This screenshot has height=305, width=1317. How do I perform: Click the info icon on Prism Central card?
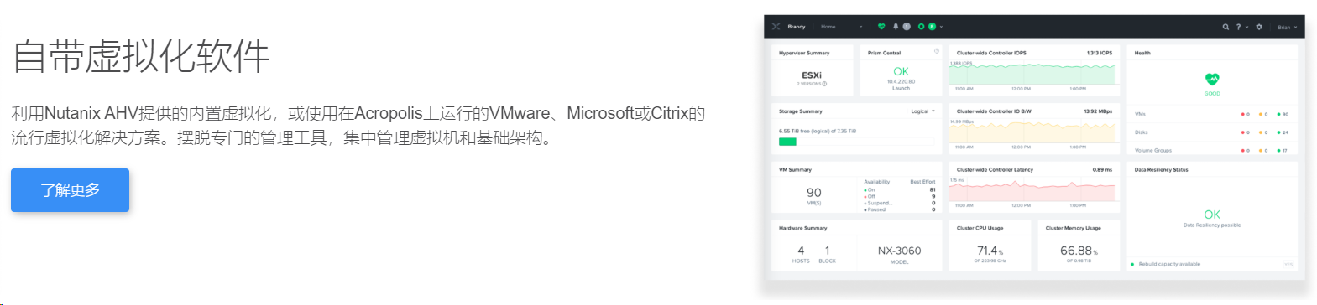click(x=937, y=51)
